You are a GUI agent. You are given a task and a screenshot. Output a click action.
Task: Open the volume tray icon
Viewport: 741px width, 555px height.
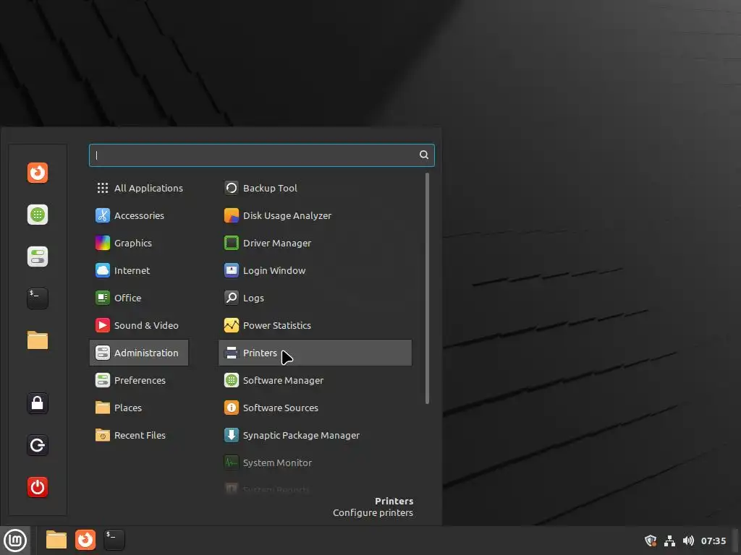click(x=689, y=541)
